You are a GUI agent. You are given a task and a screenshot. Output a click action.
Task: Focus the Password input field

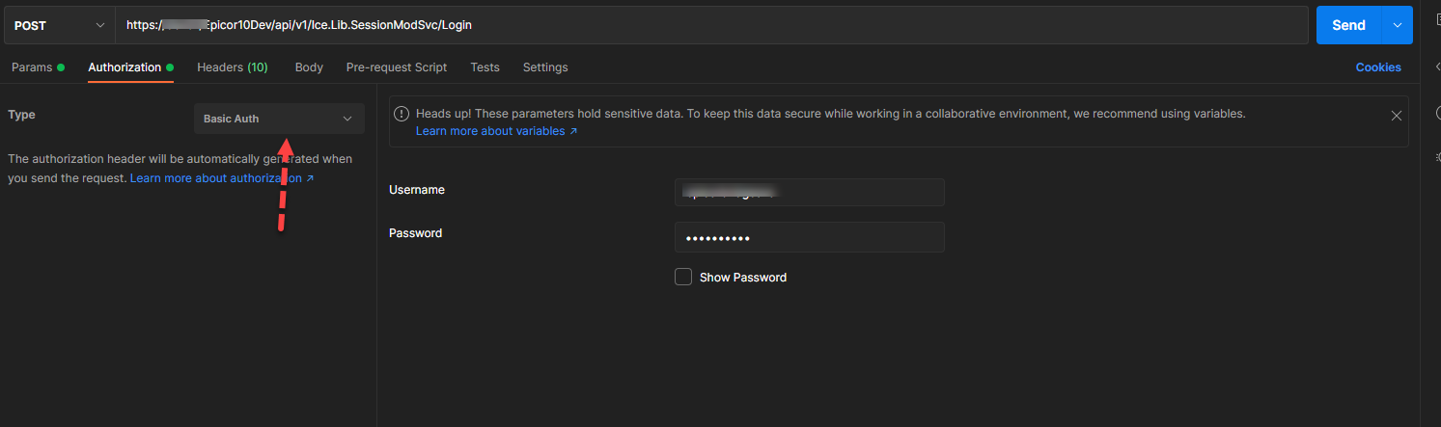tap(810, 237)
